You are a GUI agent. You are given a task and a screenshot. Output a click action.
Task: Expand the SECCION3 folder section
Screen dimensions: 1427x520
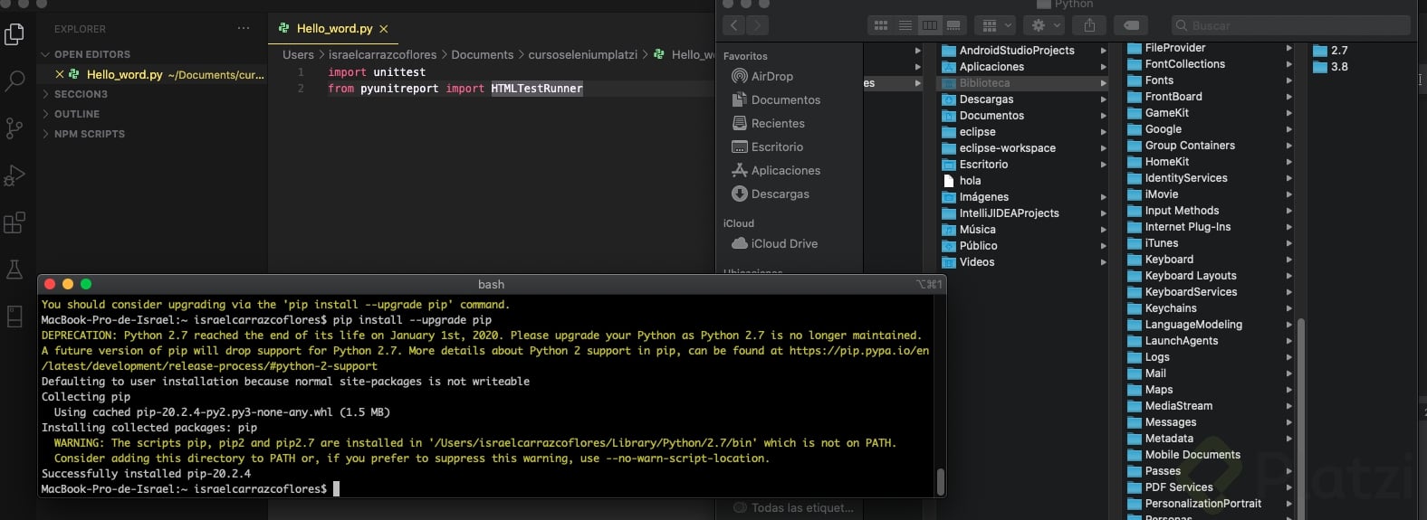(x=81, y=94)
